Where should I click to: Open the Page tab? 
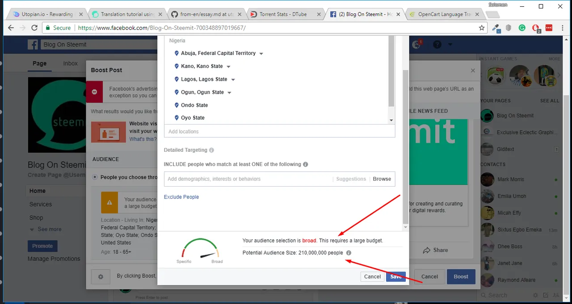[39, 63]
